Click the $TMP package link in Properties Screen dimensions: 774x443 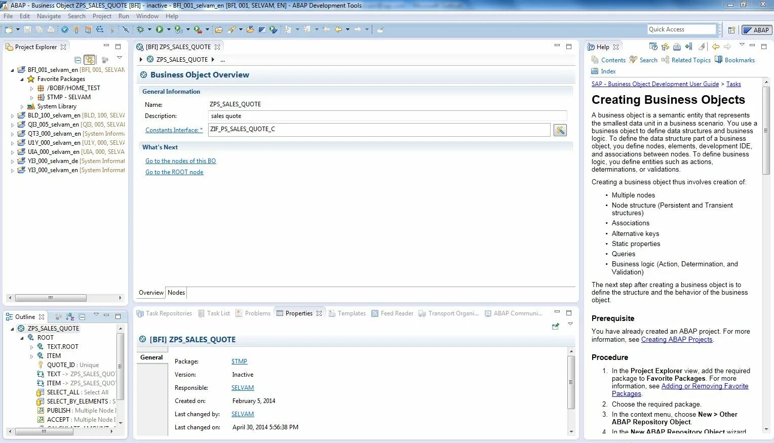239,361
